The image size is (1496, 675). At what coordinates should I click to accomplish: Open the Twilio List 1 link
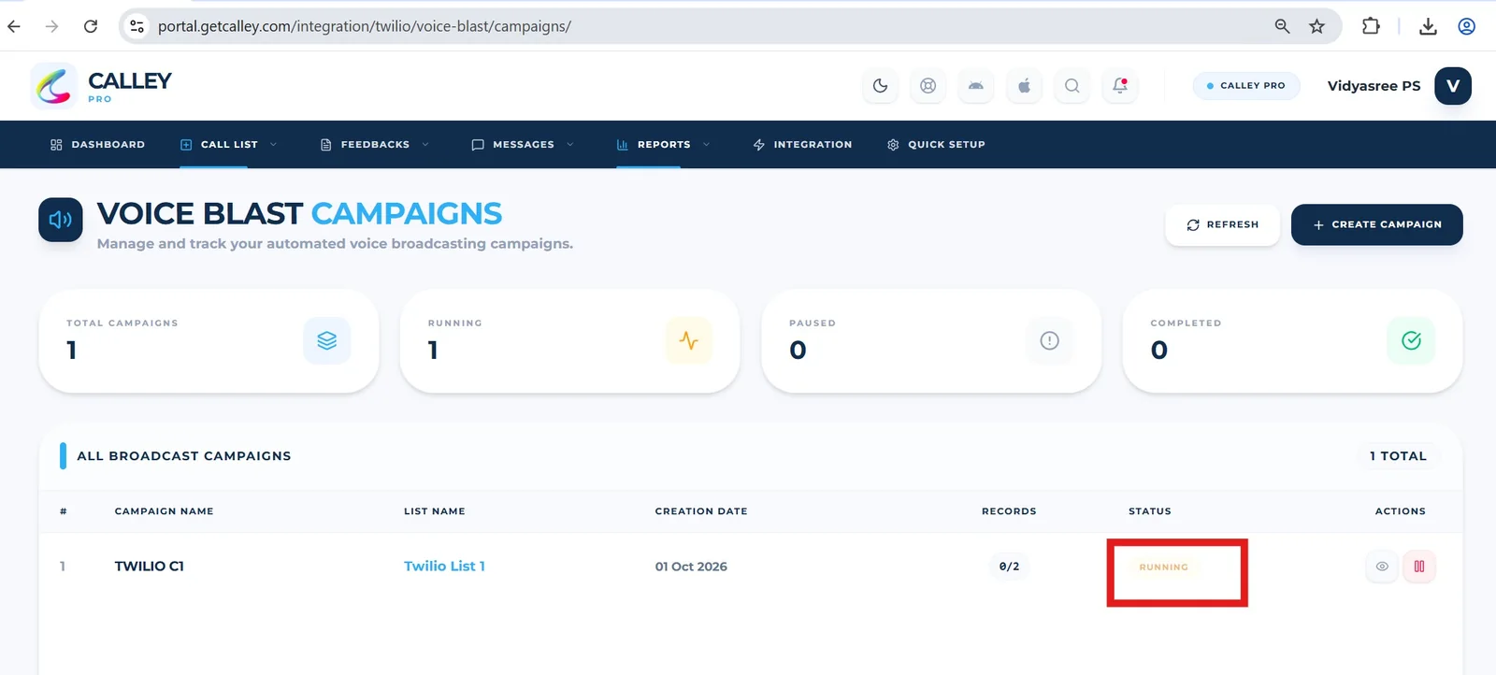(x=444, y=567)
